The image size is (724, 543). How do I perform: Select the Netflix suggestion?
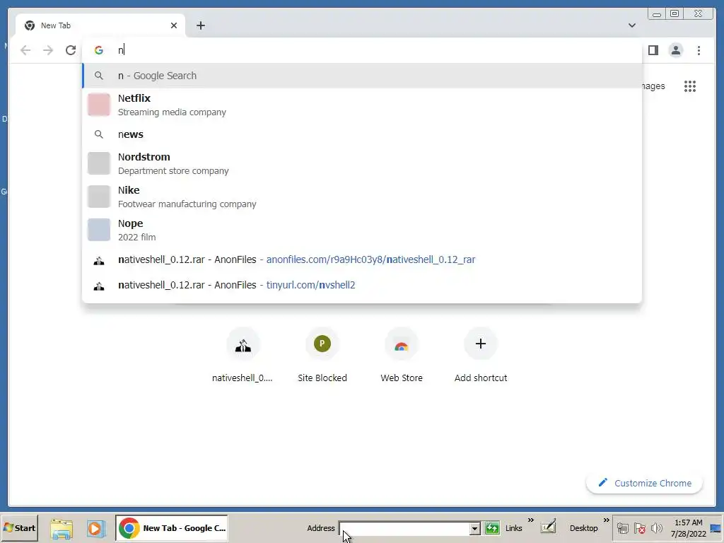tap(362, 105)
